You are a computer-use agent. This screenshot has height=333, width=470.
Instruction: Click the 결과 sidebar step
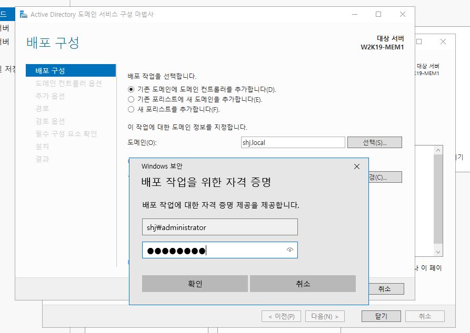[x=42, y=159]
